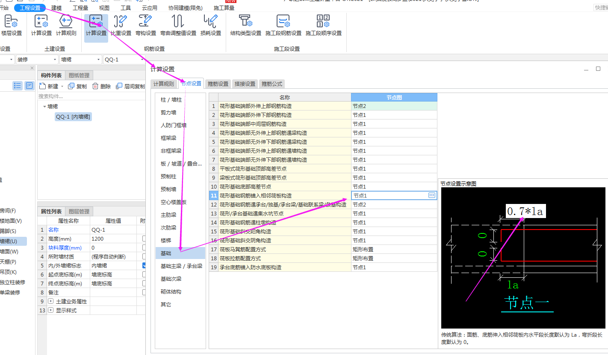Open 比重设置 rebar weight icon
This screenshot has width=608, height=355.
121,21
